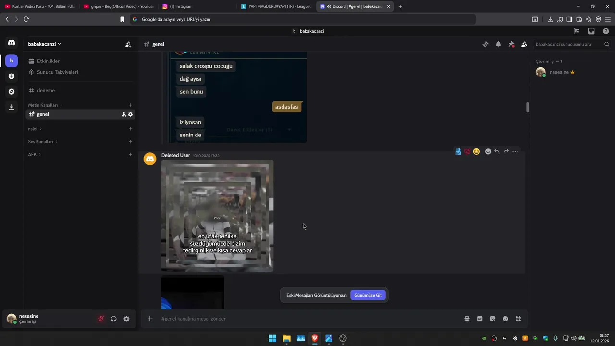Add the 100 emoji reaction to message
This screenshot has width=615, height=346.
(467, 151)
